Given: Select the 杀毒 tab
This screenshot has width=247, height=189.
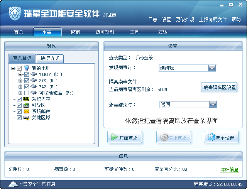Looking at the screenshot, I should coord(47,32).
